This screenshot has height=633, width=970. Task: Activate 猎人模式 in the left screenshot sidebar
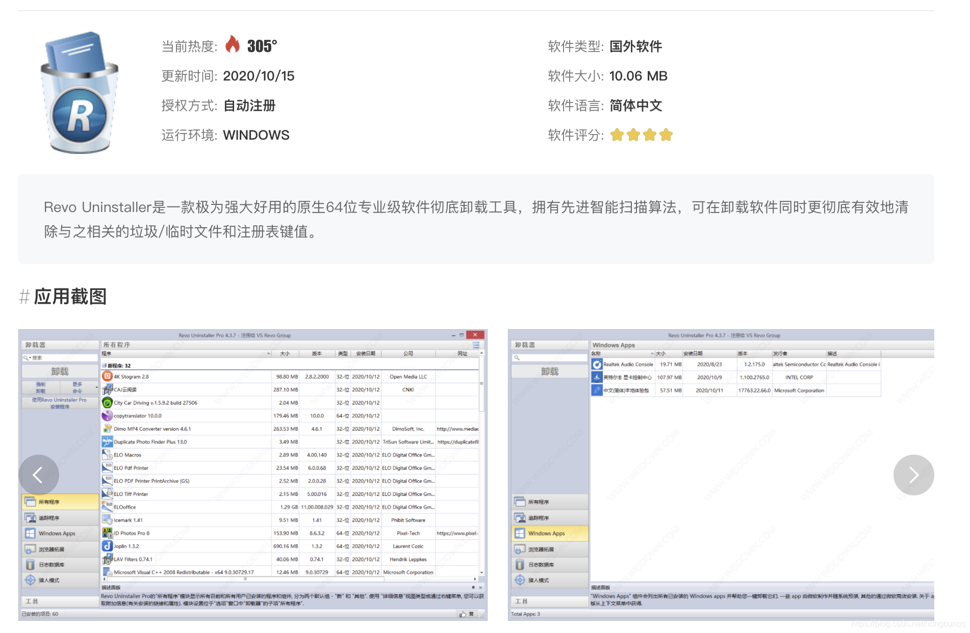pyautogui.click(x=60, y=580)
